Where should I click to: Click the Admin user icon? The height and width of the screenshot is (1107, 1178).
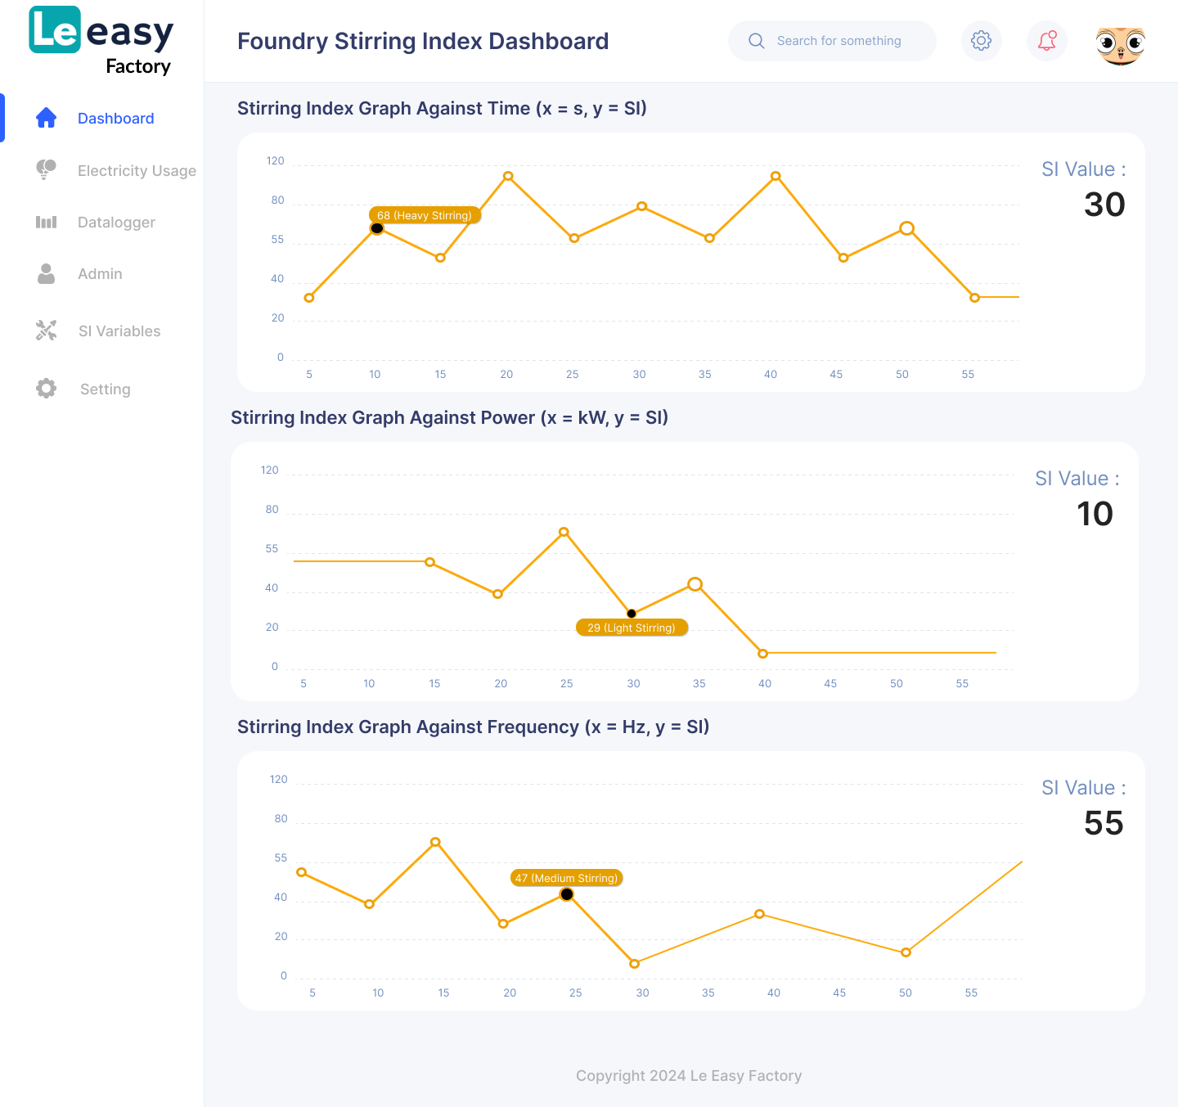coord(47,274)
